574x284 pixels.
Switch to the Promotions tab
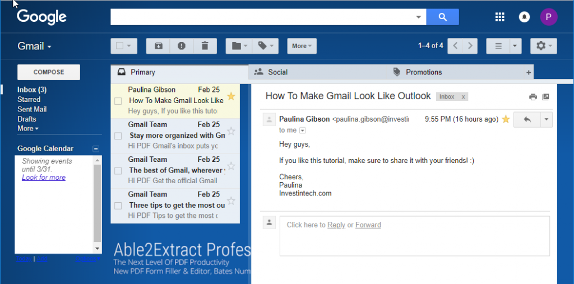coord(454,72)
